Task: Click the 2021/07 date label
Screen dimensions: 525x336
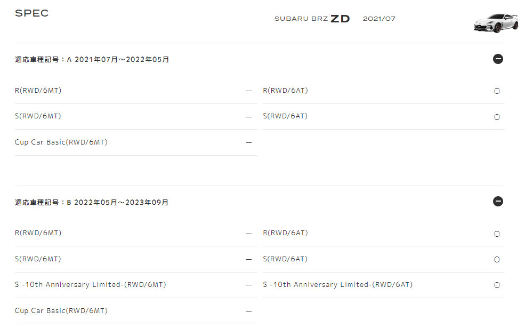Action: pos(379,19)
